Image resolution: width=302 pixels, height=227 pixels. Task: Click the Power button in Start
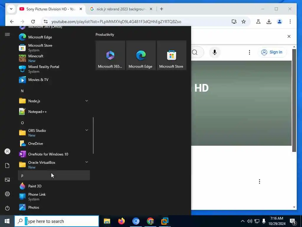pyautogui.click(x=7, y=208)
